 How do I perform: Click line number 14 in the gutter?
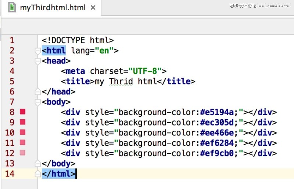coord(10,174)
